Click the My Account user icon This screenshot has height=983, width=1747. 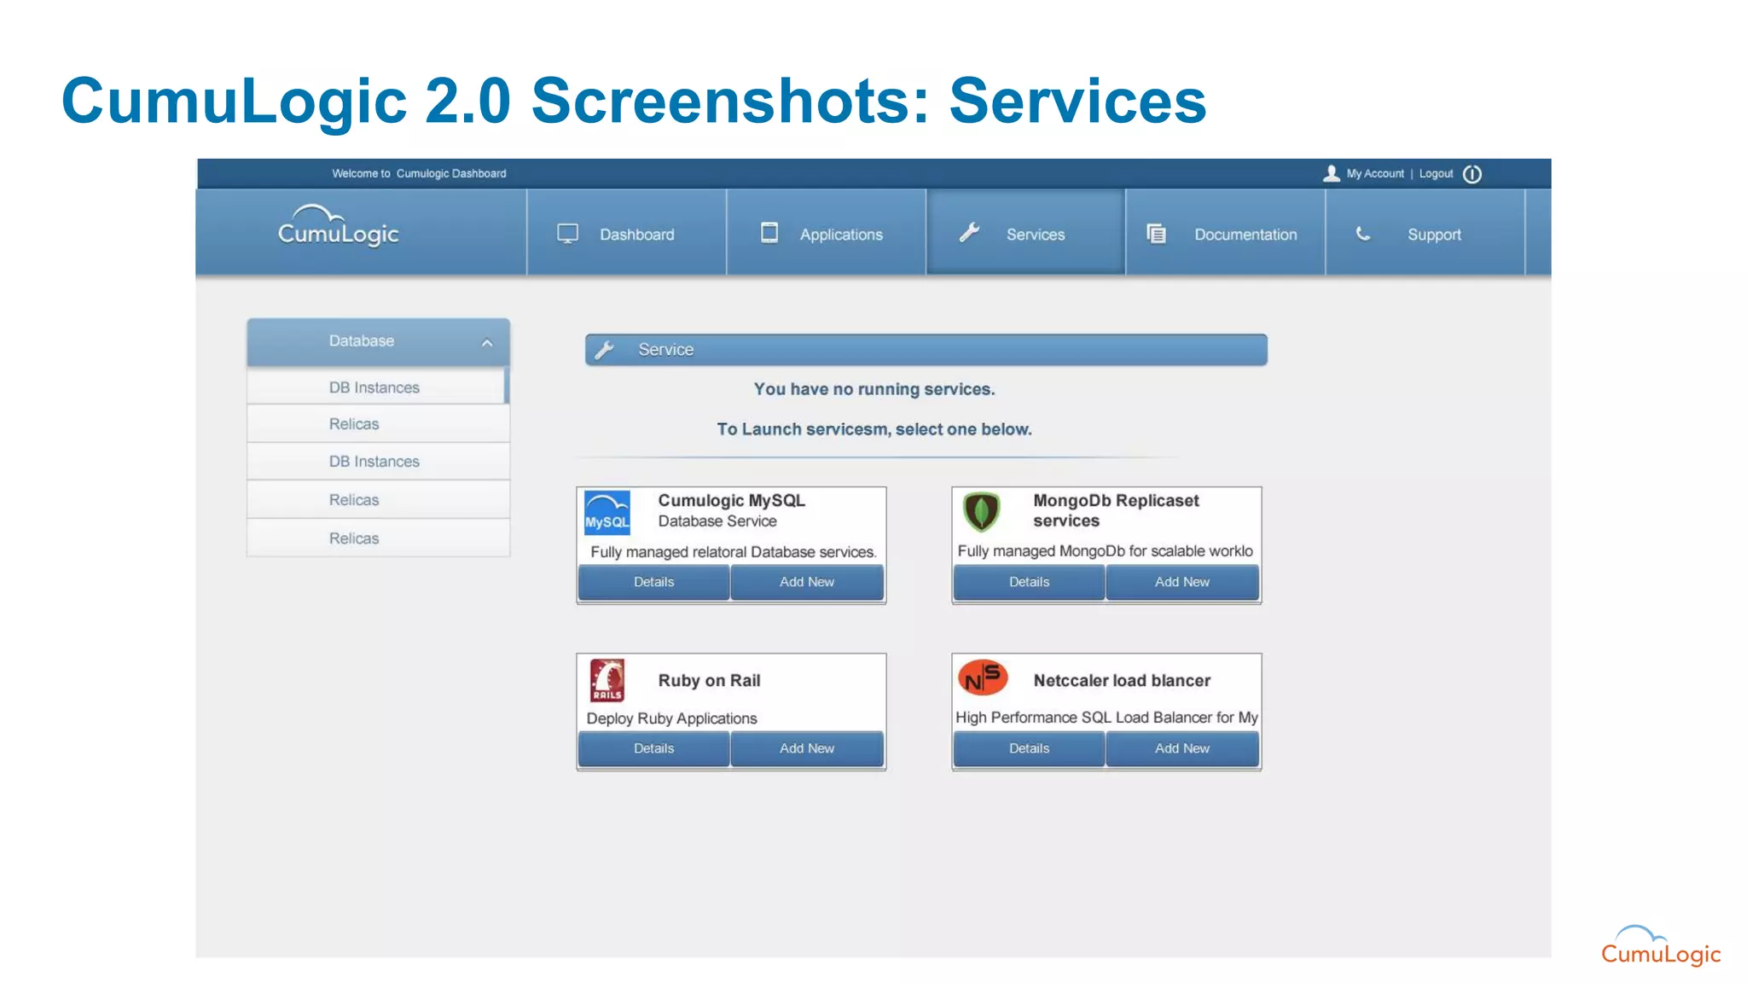click(x=1331, y=174)
